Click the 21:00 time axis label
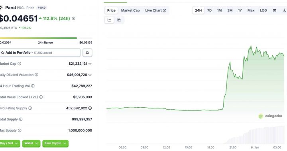Image resolution: width=287 pixels, height=151 pixels. point(233,147)
